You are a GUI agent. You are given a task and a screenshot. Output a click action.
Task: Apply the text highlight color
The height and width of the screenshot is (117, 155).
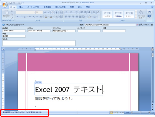46,17
